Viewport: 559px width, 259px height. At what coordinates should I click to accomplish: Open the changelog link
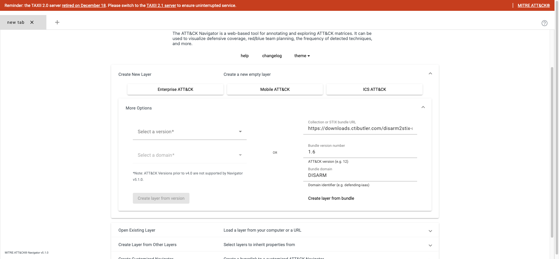pyautogui.click(x=272, y=56)
